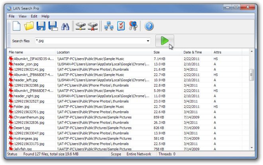Select the Folder.jpg file
Viewport: 263px width, 165px height.
point(21,107)
